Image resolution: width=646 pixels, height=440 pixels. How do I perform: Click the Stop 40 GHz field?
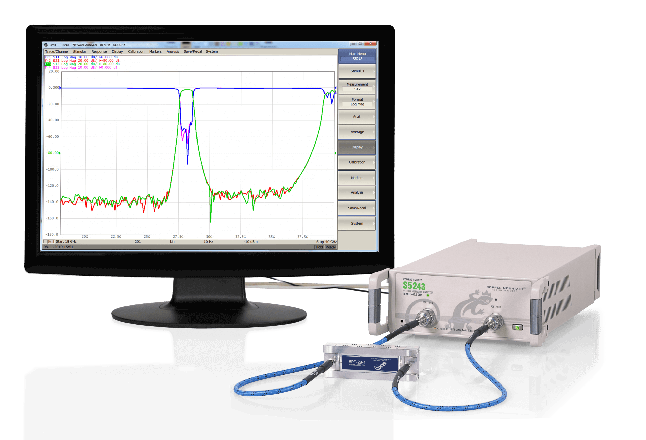click(326, 242)
